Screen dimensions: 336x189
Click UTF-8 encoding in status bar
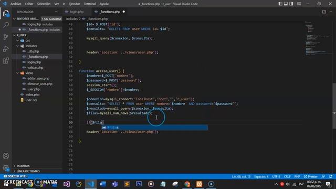[276, 176]
